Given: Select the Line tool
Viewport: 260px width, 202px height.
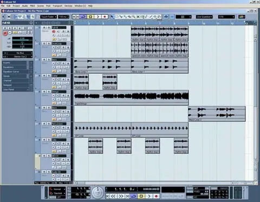Looking at the screenshot, I should tap(151, 17).
